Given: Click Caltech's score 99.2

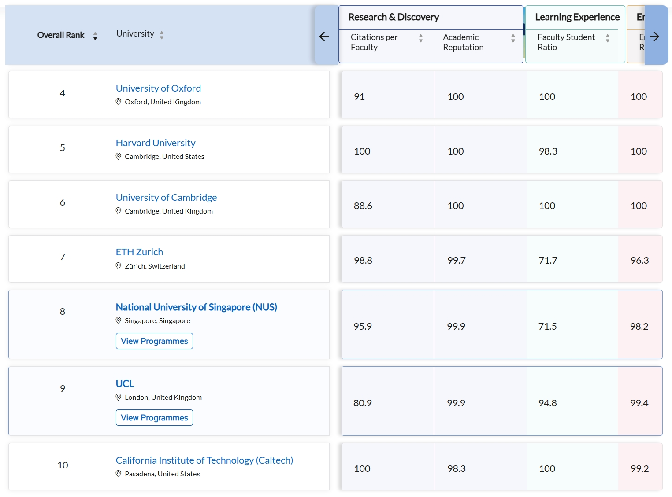Looking at the screenshot, I should (639, 469).
